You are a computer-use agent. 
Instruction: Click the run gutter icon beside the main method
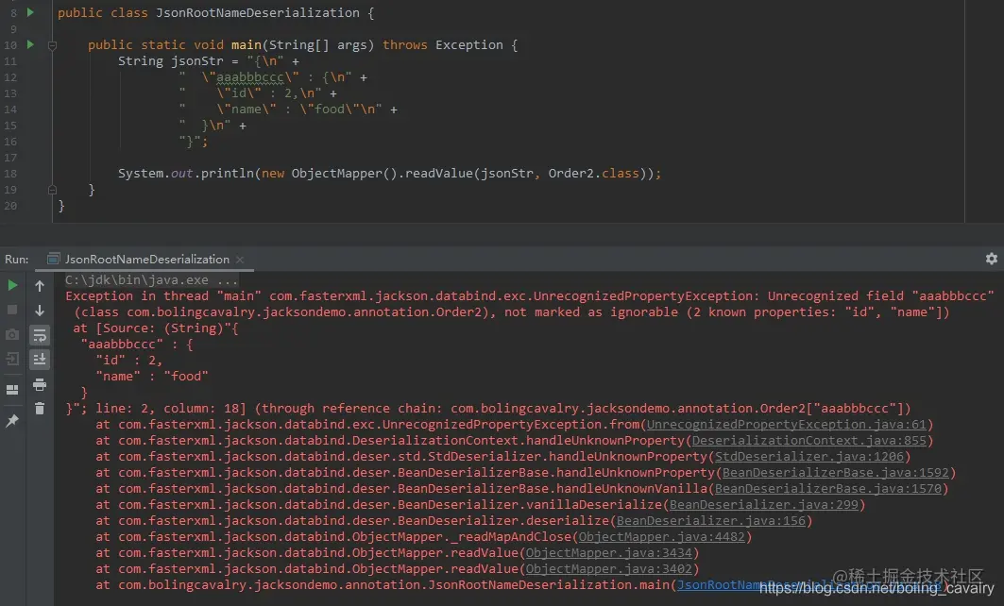point(30,44)
